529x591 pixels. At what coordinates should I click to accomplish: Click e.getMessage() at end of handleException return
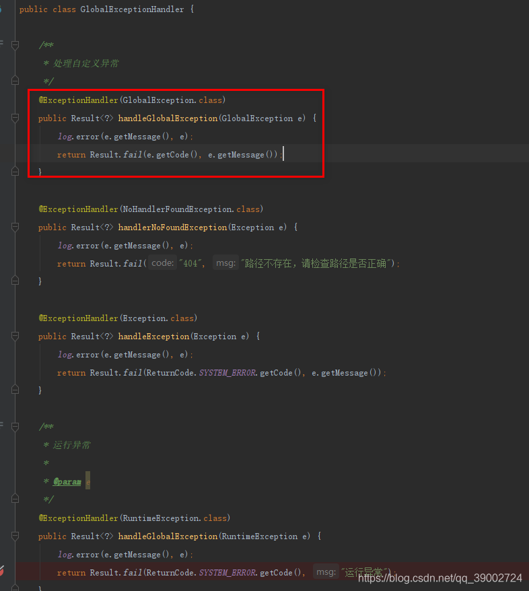(344, 373)
